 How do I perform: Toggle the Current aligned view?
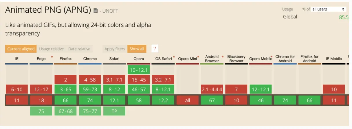click(21, 49)
